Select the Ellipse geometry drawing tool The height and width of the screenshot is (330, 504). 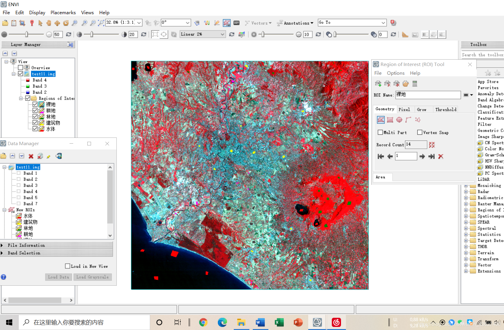coord(399,120)
